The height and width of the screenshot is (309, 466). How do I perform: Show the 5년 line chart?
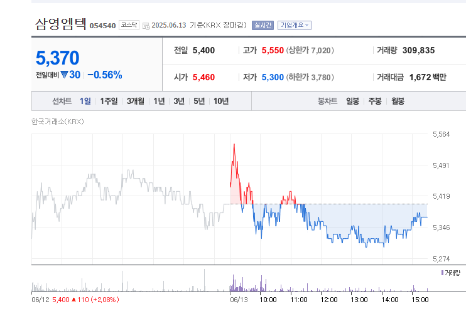199,101
